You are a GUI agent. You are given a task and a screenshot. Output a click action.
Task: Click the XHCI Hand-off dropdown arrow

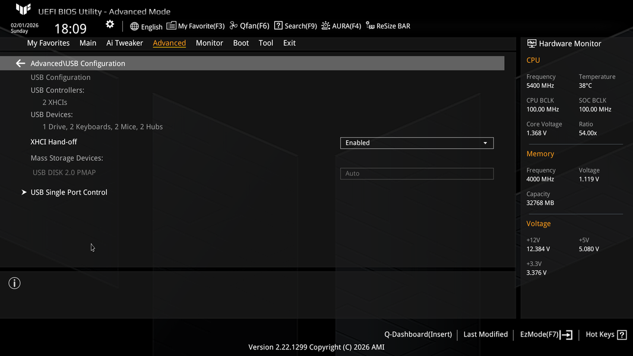pos(485,143)
